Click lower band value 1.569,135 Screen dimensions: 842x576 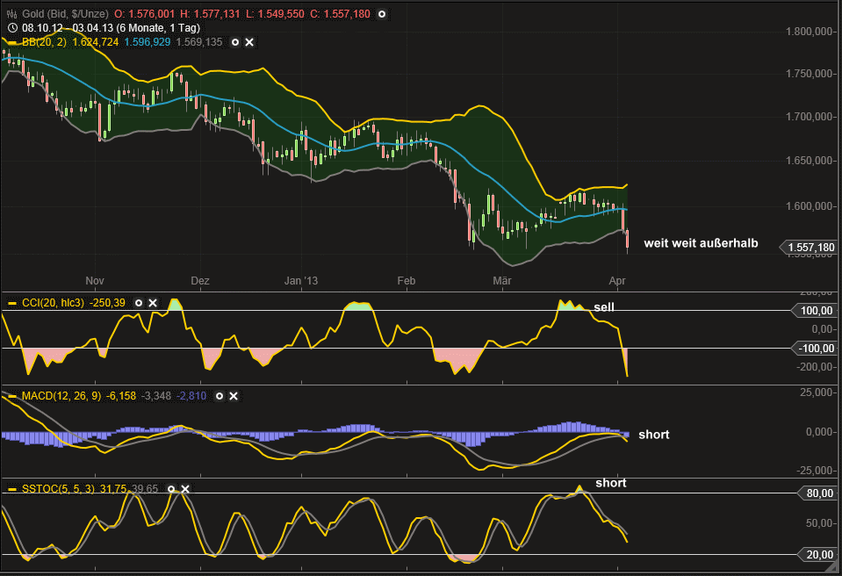pos(198,42)
